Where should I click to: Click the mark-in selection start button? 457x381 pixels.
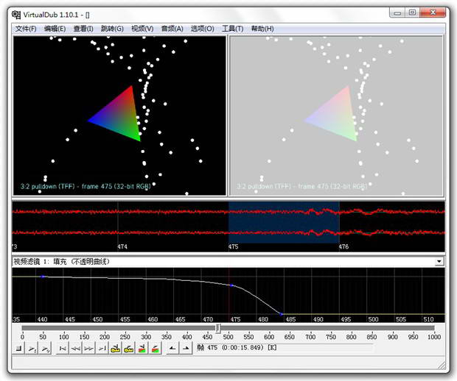click(x=172, y=348)
